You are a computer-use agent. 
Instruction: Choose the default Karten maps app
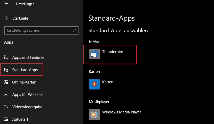[108, 82]
